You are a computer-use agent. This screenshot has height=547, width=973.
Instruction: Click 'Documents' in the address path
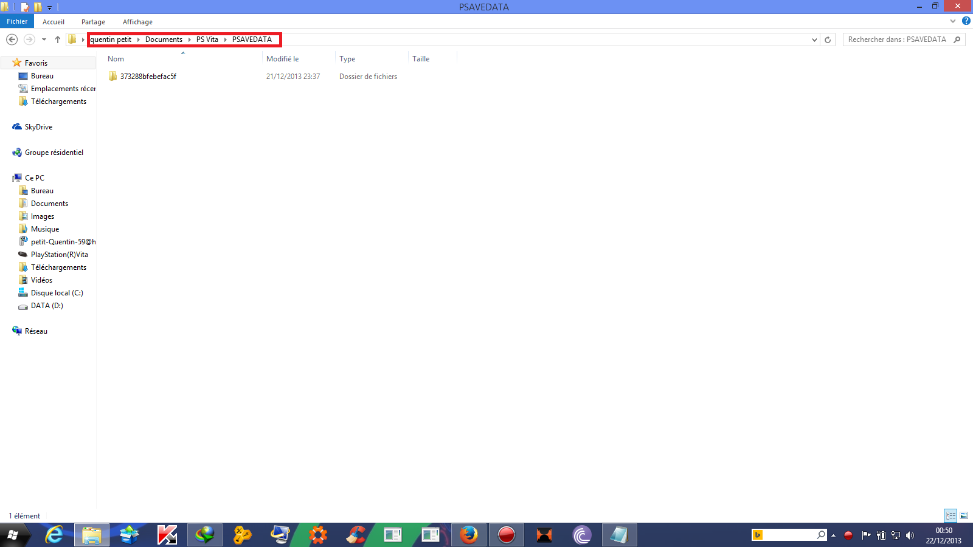(164, 40)
